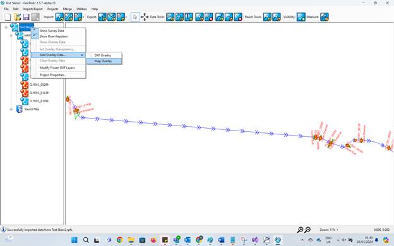This screenshot has width=394, height=246.
Task: Activate the pointer selection tool
Action: tap(135, 17)
